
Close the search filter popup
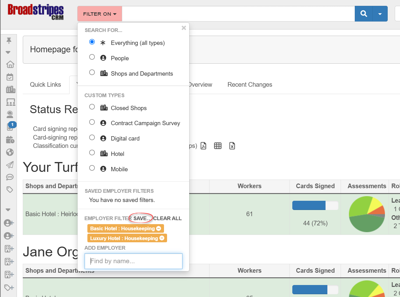(184, 28)
